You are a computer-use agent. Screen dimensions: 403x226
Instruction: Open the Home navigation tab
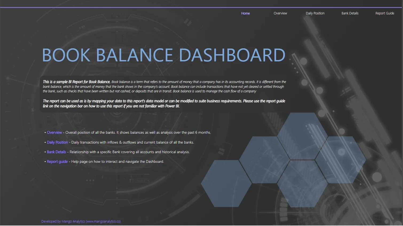pyautogui.click(x=245, y=13)
